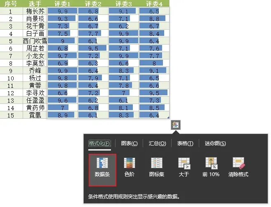
Task: Select the cell containing 梅长苏
Action: tap(35, 11)
